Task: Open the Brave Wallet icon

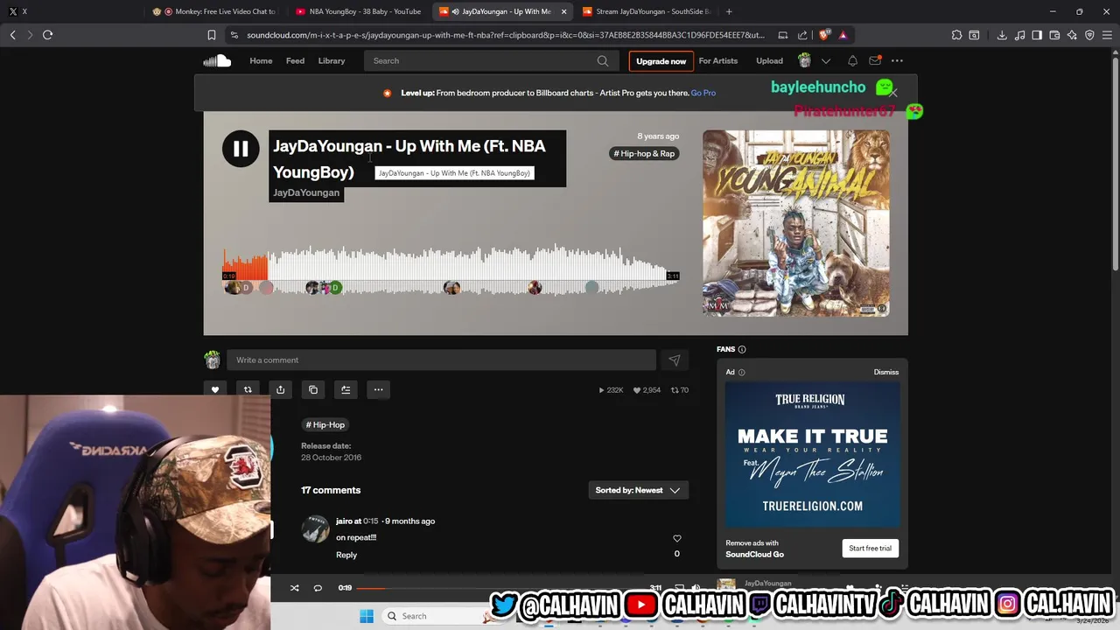Action: (x=1054, y=35)
